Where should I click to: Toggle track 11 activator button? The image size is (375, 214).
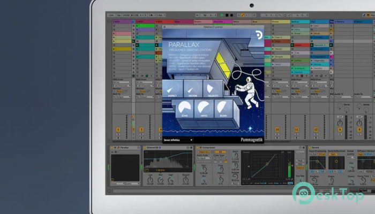point(296,129)
